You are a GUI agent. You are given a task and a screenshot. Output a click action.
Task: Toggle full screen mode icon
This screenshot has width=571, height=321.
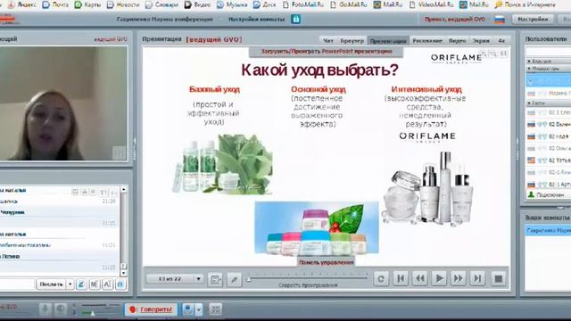pos(215,309)
